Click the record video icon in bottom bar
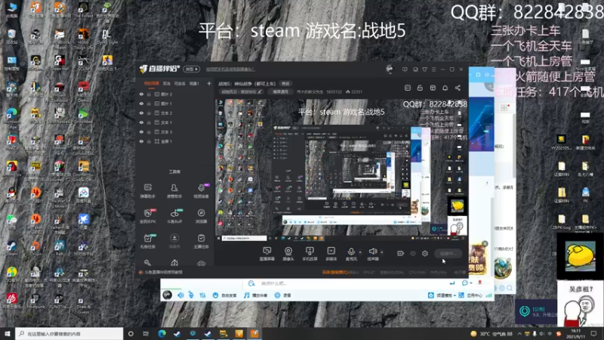The image size is (604, 340). click(x=401, y=253)
